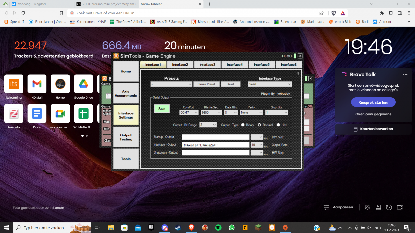The width and height of the screenshot is (415, 233).
Task: Open WhatsApp from the taskbar
Action: (x=232, y=228)
